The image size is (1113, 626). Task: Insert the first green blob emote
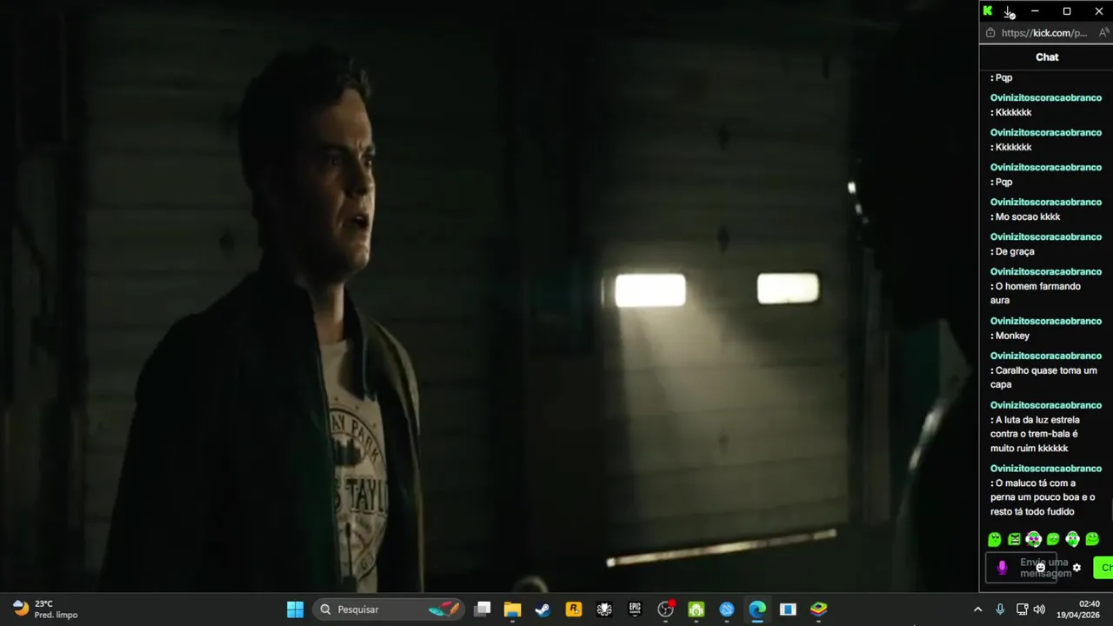tap(995, 539)
